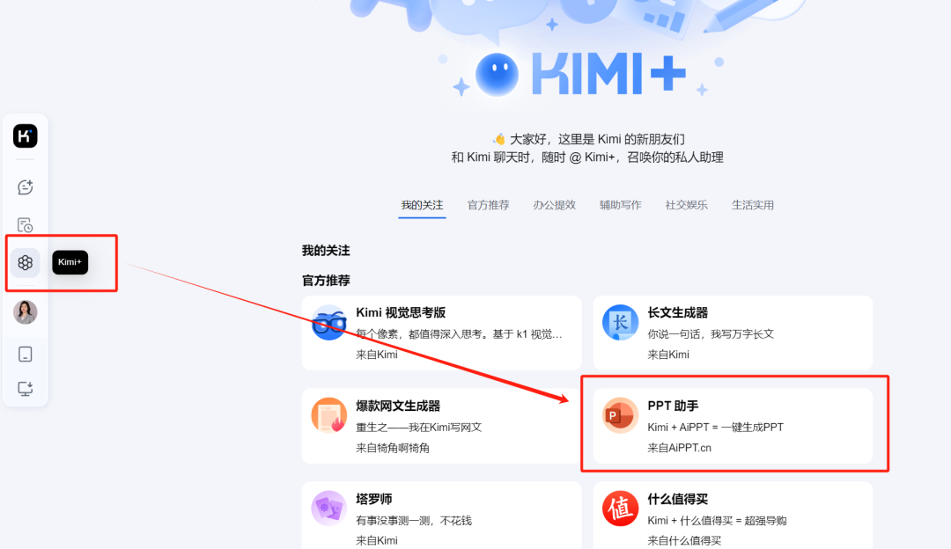Switch to the 社交娱乐 tab
Viewport: 951px width, 549px height.
(x=687, y=205)
